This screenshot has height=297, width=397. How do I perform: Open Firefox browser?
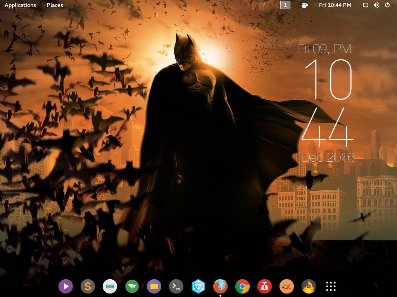pos(220,286)
